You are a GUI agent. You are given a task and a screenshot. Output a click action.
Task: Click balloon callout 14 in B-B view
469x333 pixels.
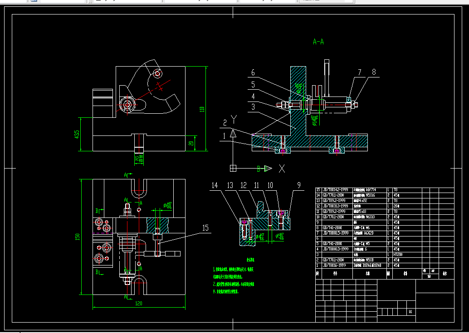[x=215, y=185]
